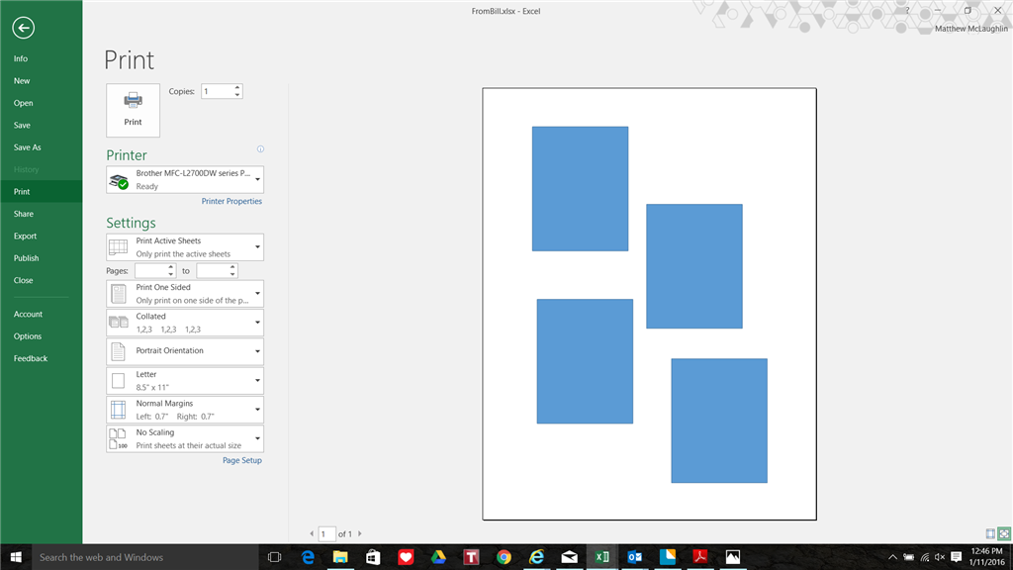
Task: Select Info in the backstage menu
Action: pyautogui.click(x=42, y=58)
